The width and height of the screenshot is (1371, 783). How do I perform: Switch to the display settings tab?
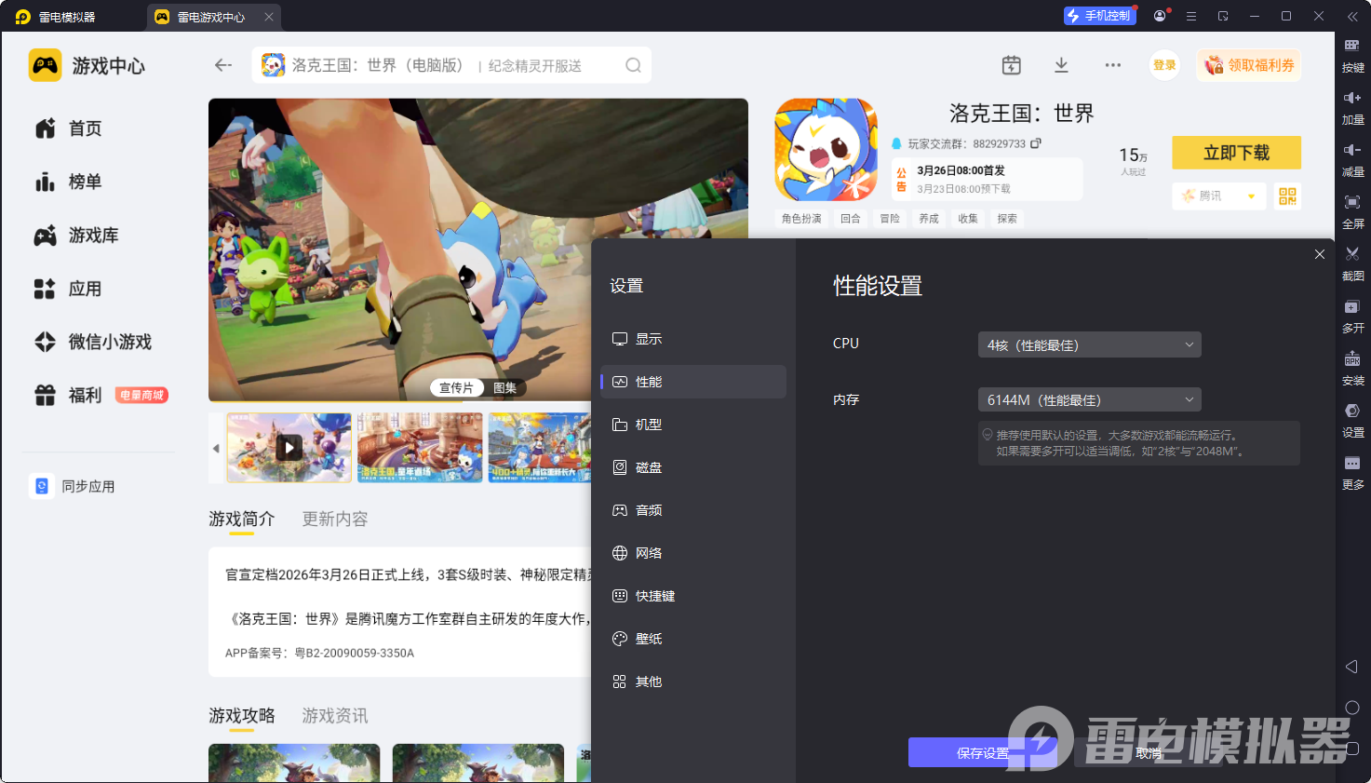pos(648,339)
